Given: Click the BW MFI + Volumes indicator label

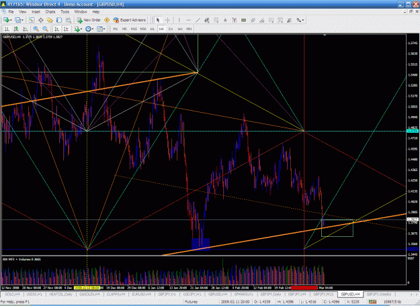Looking at the screenshot, I should coord(22,259).
